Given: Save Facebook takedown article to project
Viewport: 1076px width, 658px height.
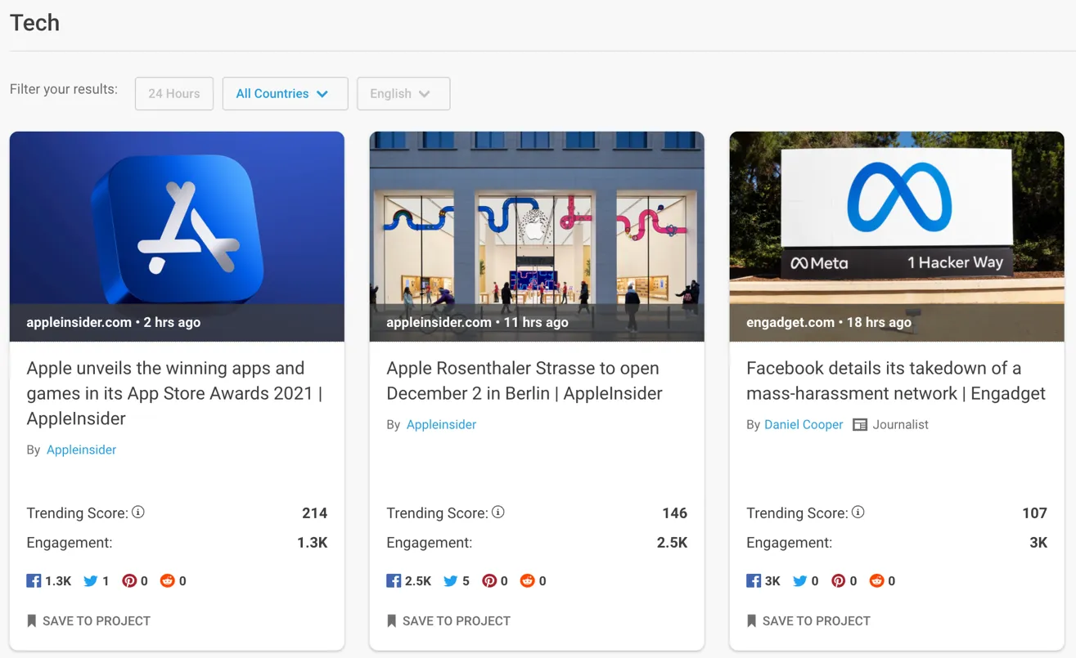Looking at the screenshot, I should [x=808, y=621].
